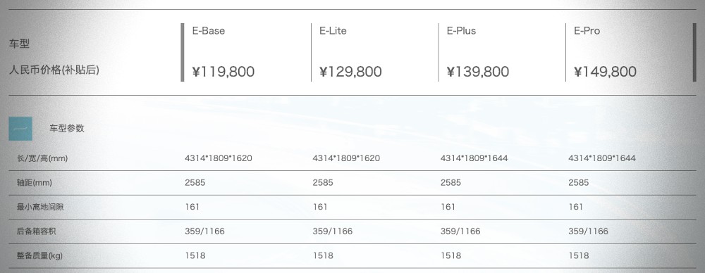The height and width of the screenshot is (273, 705).
Task: Click the 后备箱容积 row label
Action: tap(37, 231)
